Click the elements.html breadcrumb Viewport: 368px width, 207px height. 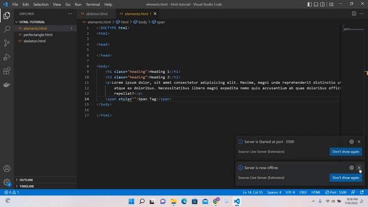(99, 22)
